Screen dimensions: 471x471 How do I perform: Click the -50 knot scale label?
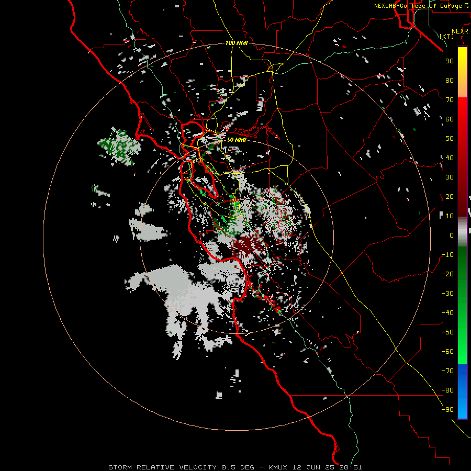[x=447, y=332]
